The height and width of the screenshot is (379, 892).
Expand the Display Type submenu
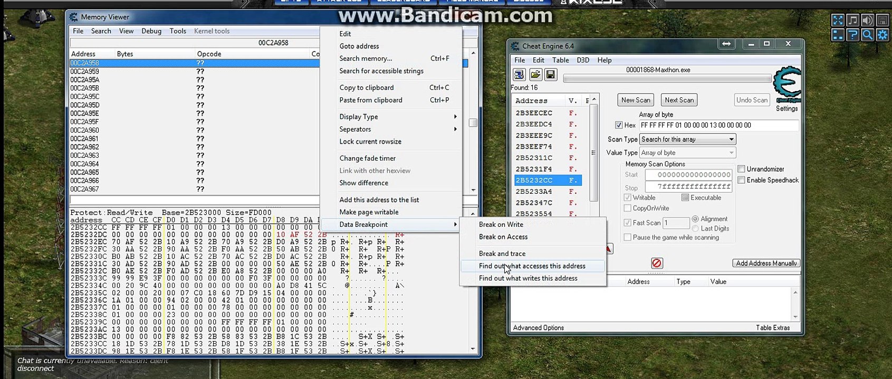click(x=391, y=117)
